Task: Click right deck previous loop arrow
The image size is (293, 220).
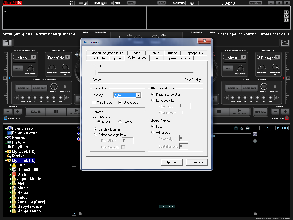Action: [x=227, y=97]
